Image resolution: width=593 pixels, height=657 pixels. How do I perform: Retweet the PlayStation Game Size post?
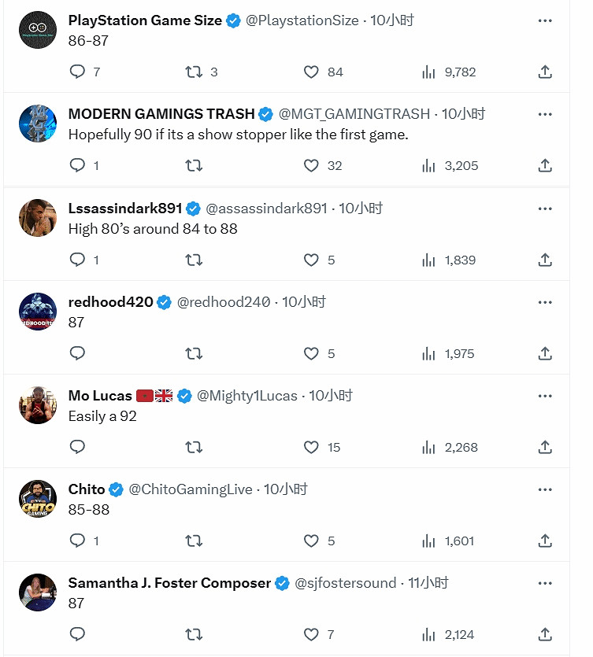click(194, 72)
